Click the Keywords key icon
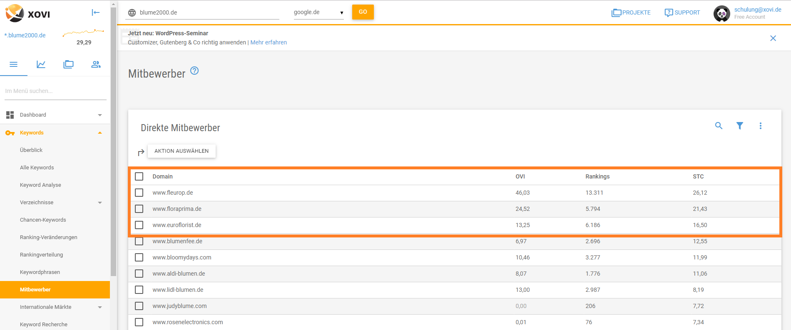The width and height of the screenshot is (791, 330). [10, 133]
